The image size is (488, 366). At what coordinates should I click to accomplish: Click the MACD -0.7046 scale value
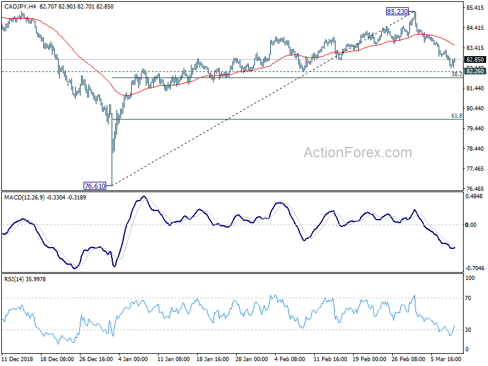(x=475, y=268)
